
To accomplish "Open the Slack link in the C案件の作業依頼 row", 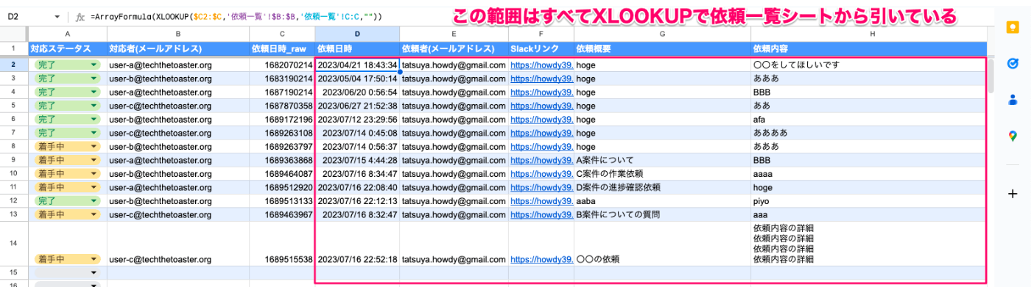I will [541, 173].
